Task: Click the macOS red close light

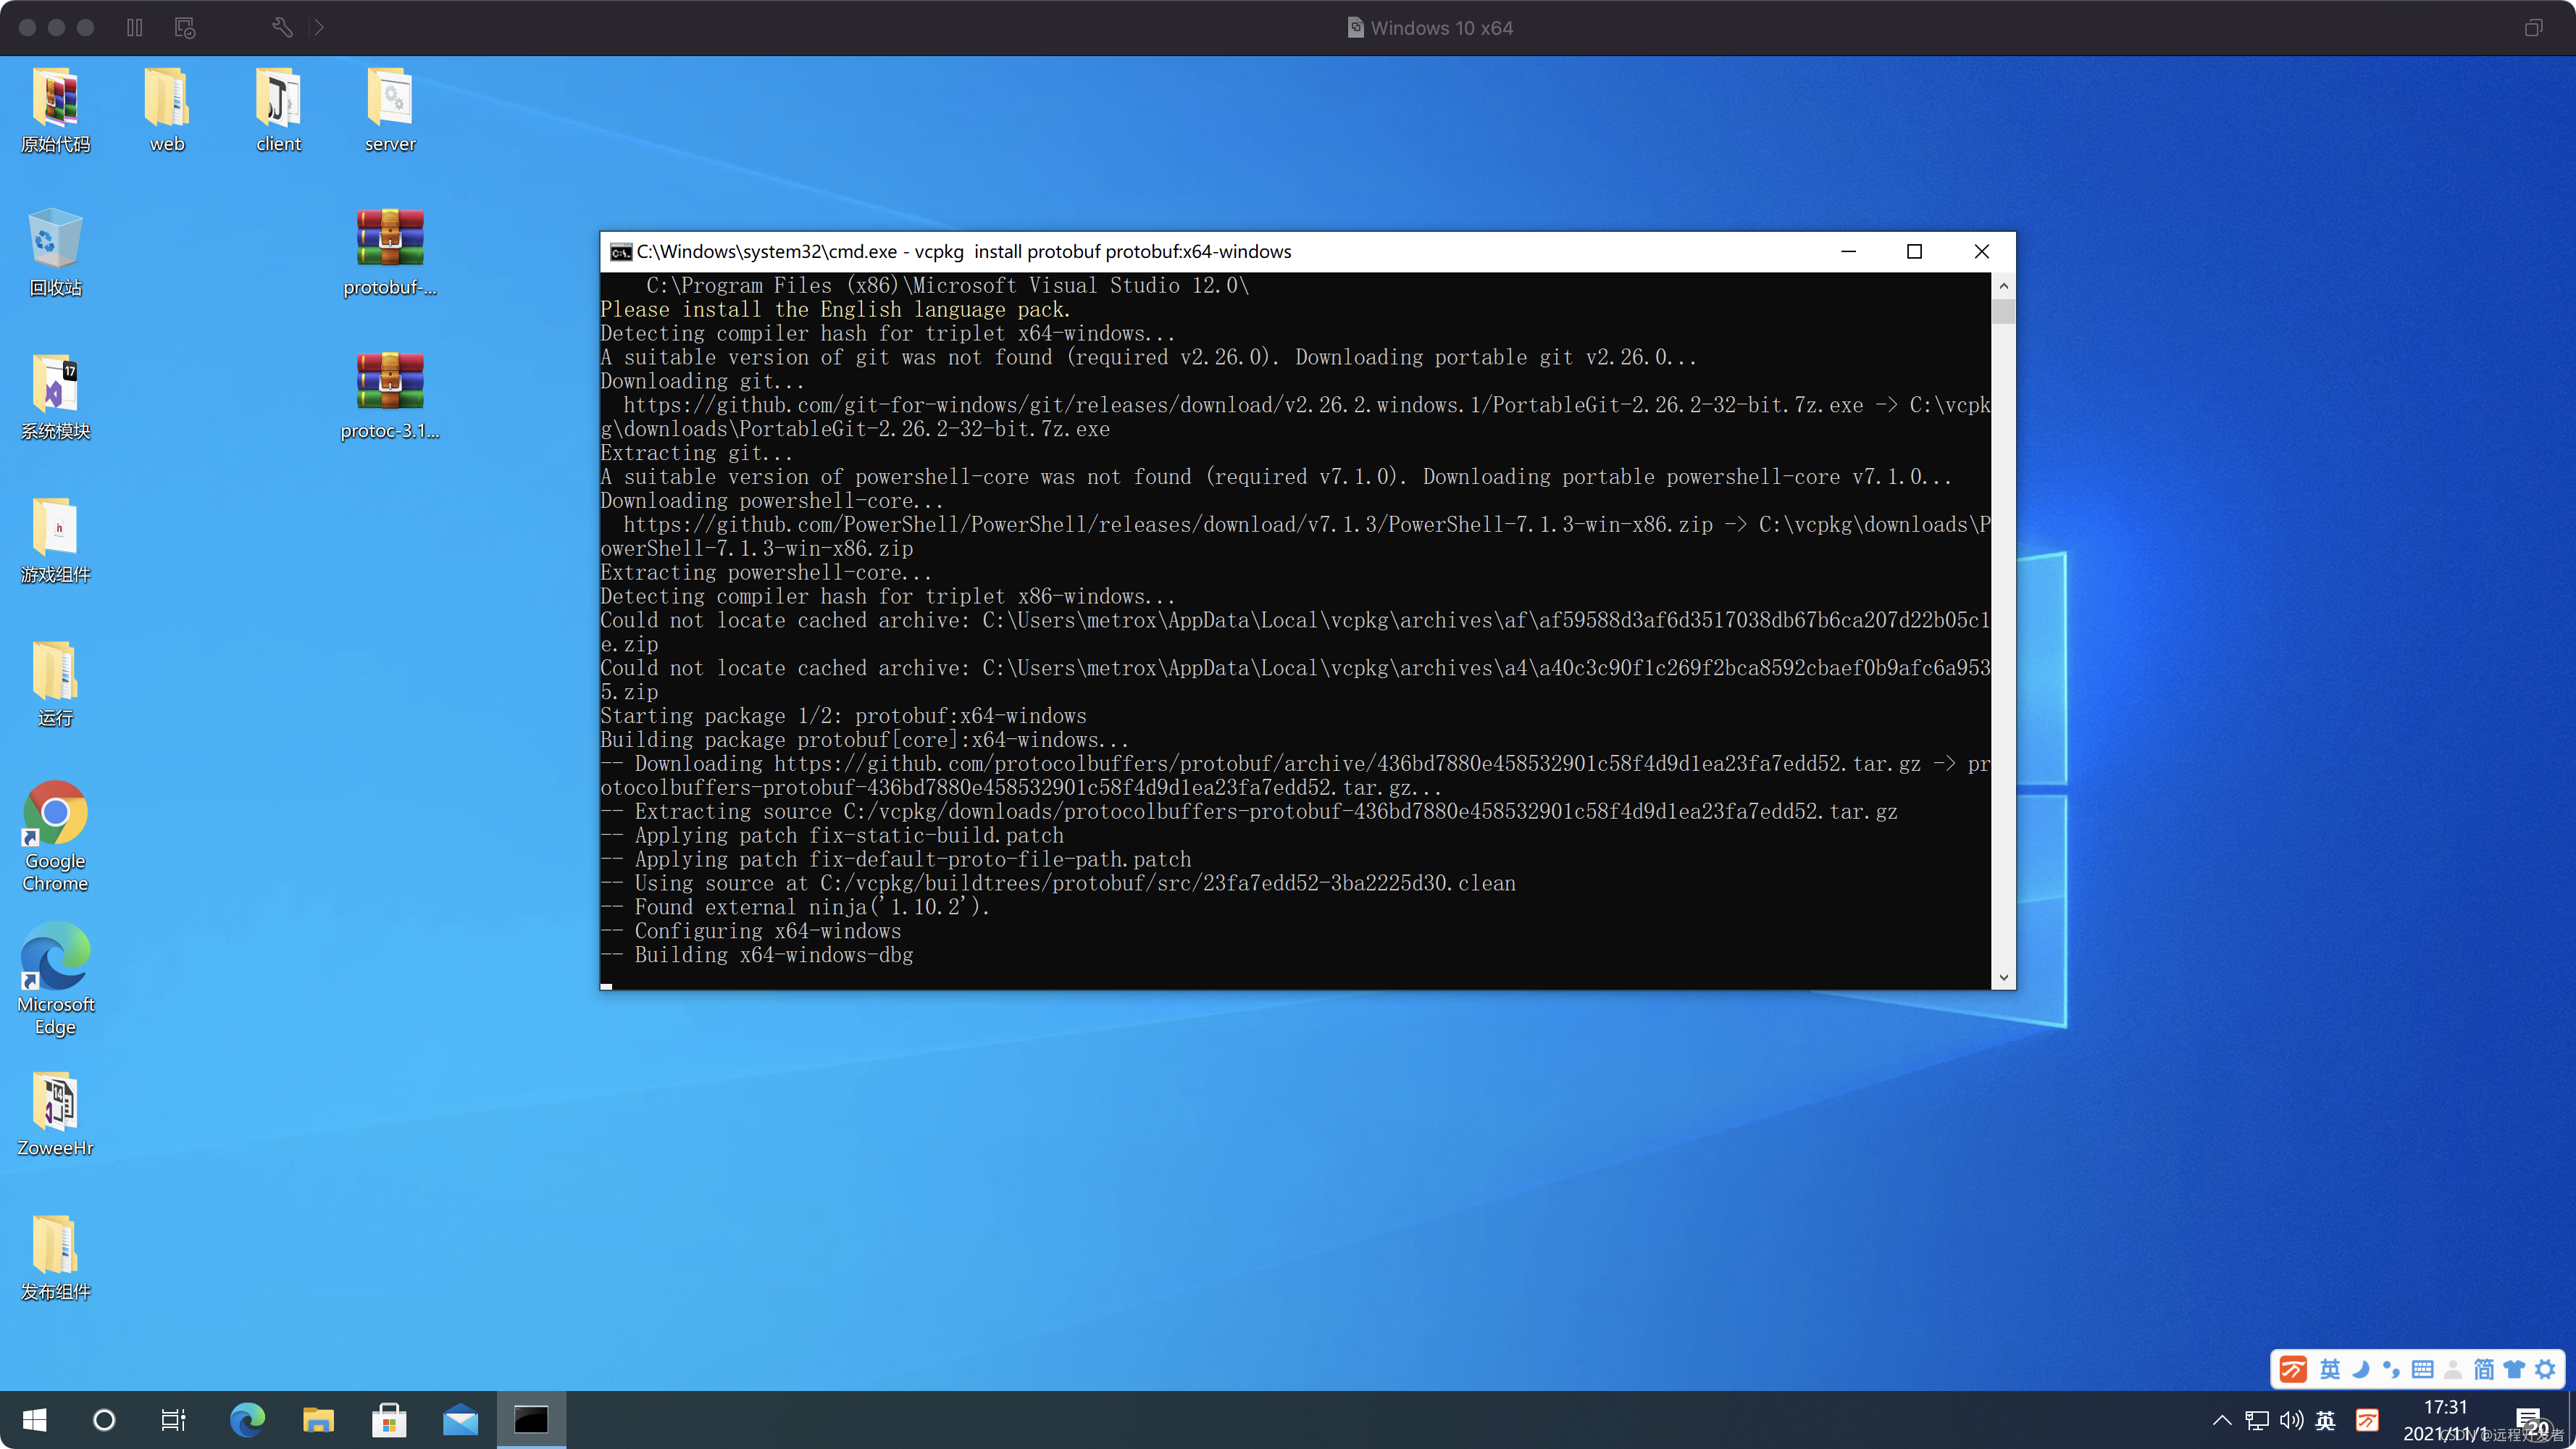Action: [28, 28]
